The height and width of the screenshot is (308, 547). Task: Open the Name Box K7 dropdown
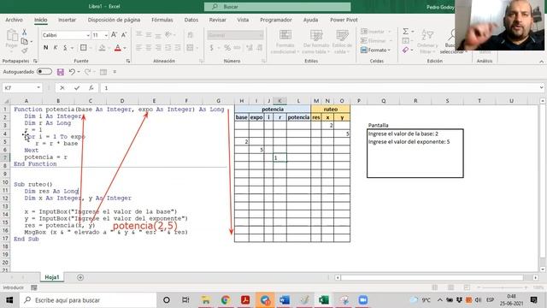[38, 87]
